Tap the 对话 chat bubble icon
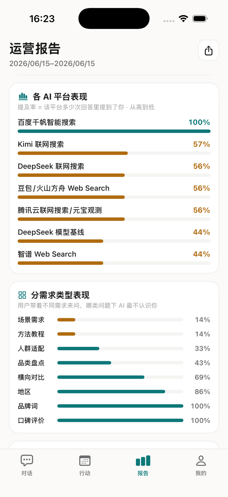Screen dimensions: 228x497 point(27,460)
